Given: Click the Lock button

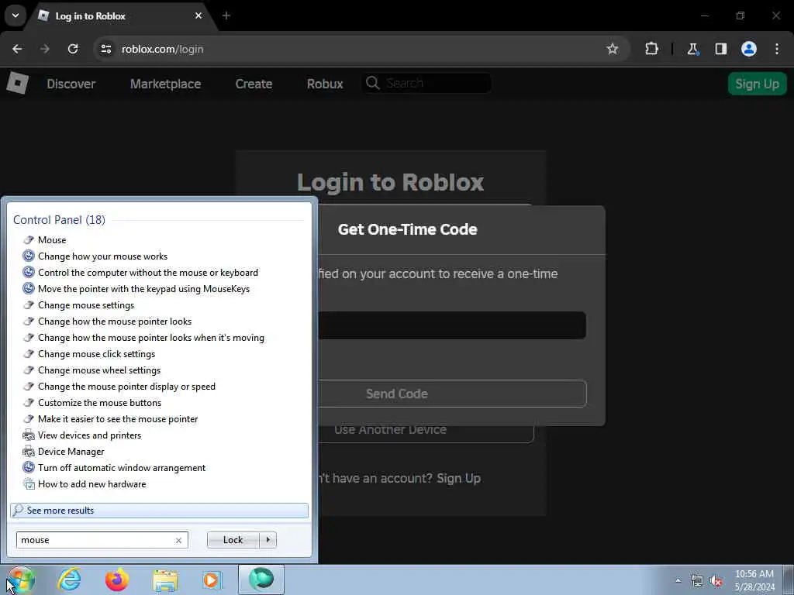Looking at the screenshot, I should [x=233, y=540].
